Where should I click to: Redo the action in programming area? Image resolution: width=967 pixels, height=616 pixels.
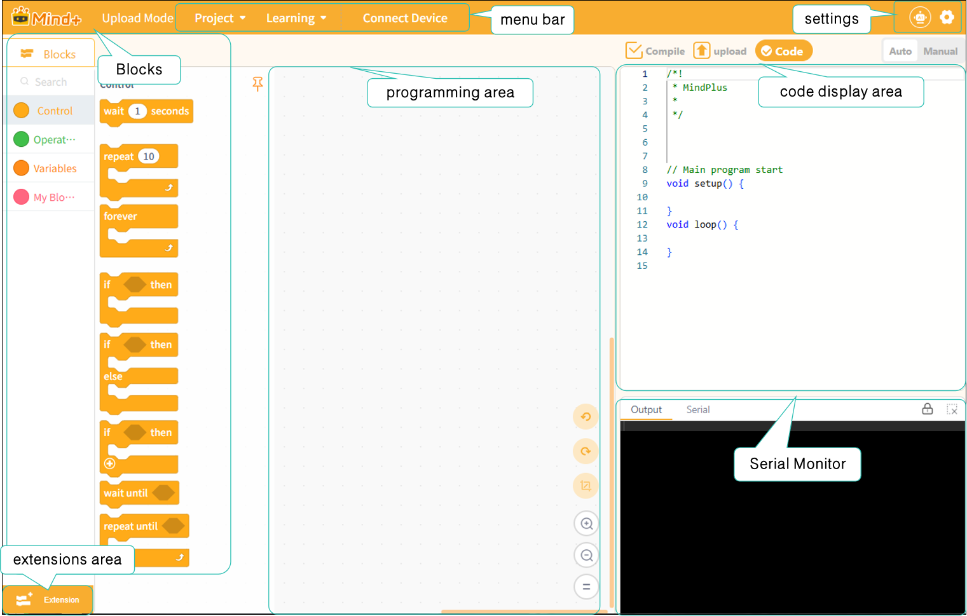point(586,451)
